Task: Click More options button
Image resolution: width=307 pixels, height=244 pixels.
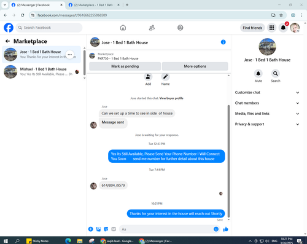Action: click(195, 66)
